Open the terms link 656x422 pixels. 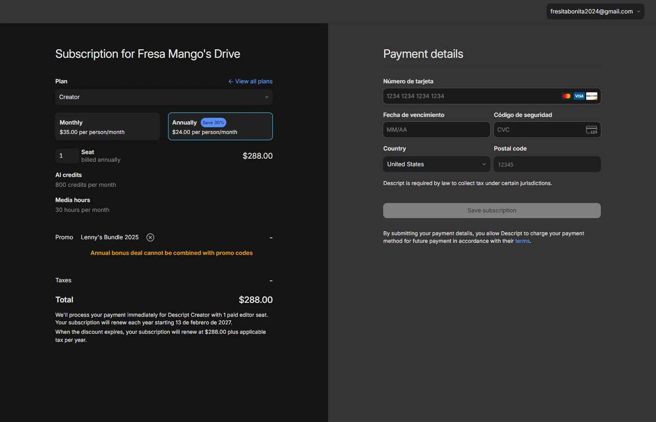[x=522, y=241]
